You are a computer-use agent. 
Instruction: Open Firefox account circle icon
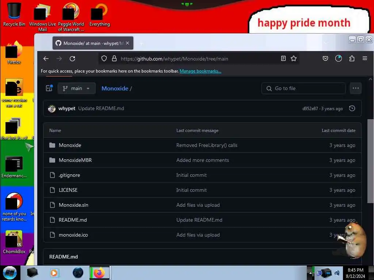pyautogui.click(x=339, y=59)
